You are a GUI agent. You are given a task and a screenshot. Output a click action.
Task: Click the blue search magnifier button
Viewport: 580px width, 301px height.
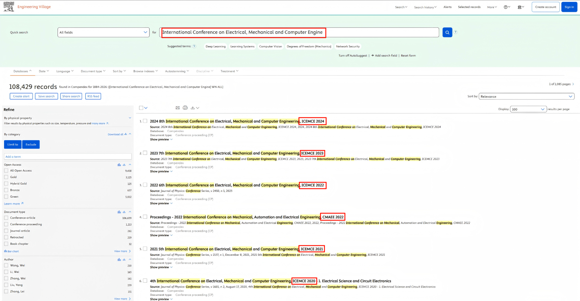pos(447,32)
